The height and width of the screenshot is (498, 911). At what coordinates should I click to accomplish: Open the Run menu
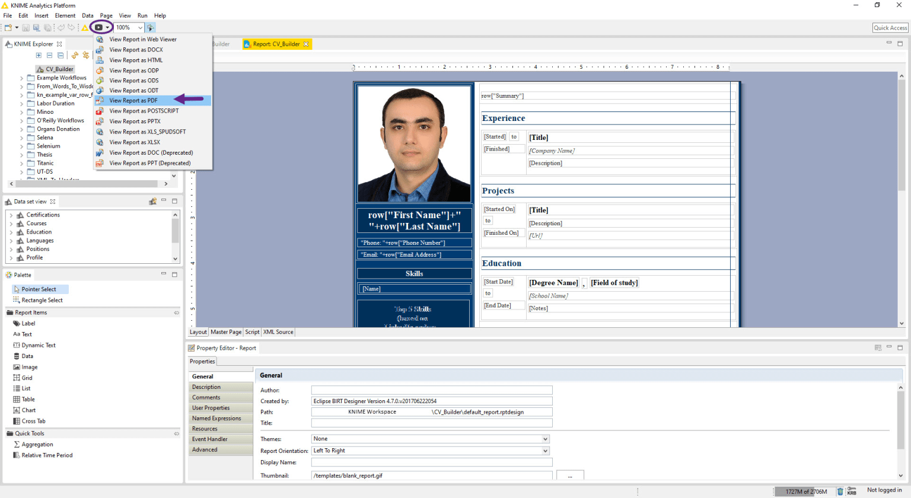pyautogui.click(x=142, y=15)
